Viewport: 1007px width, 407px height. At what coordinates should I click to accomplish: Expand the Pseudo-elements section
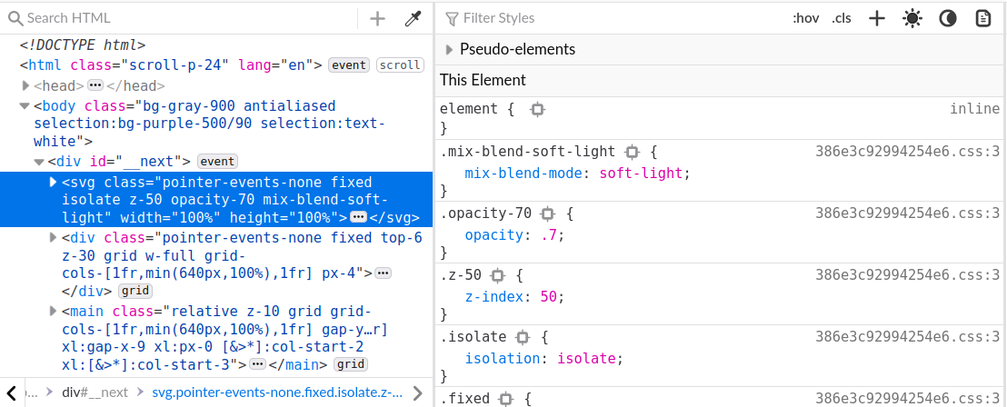[449, 49]
